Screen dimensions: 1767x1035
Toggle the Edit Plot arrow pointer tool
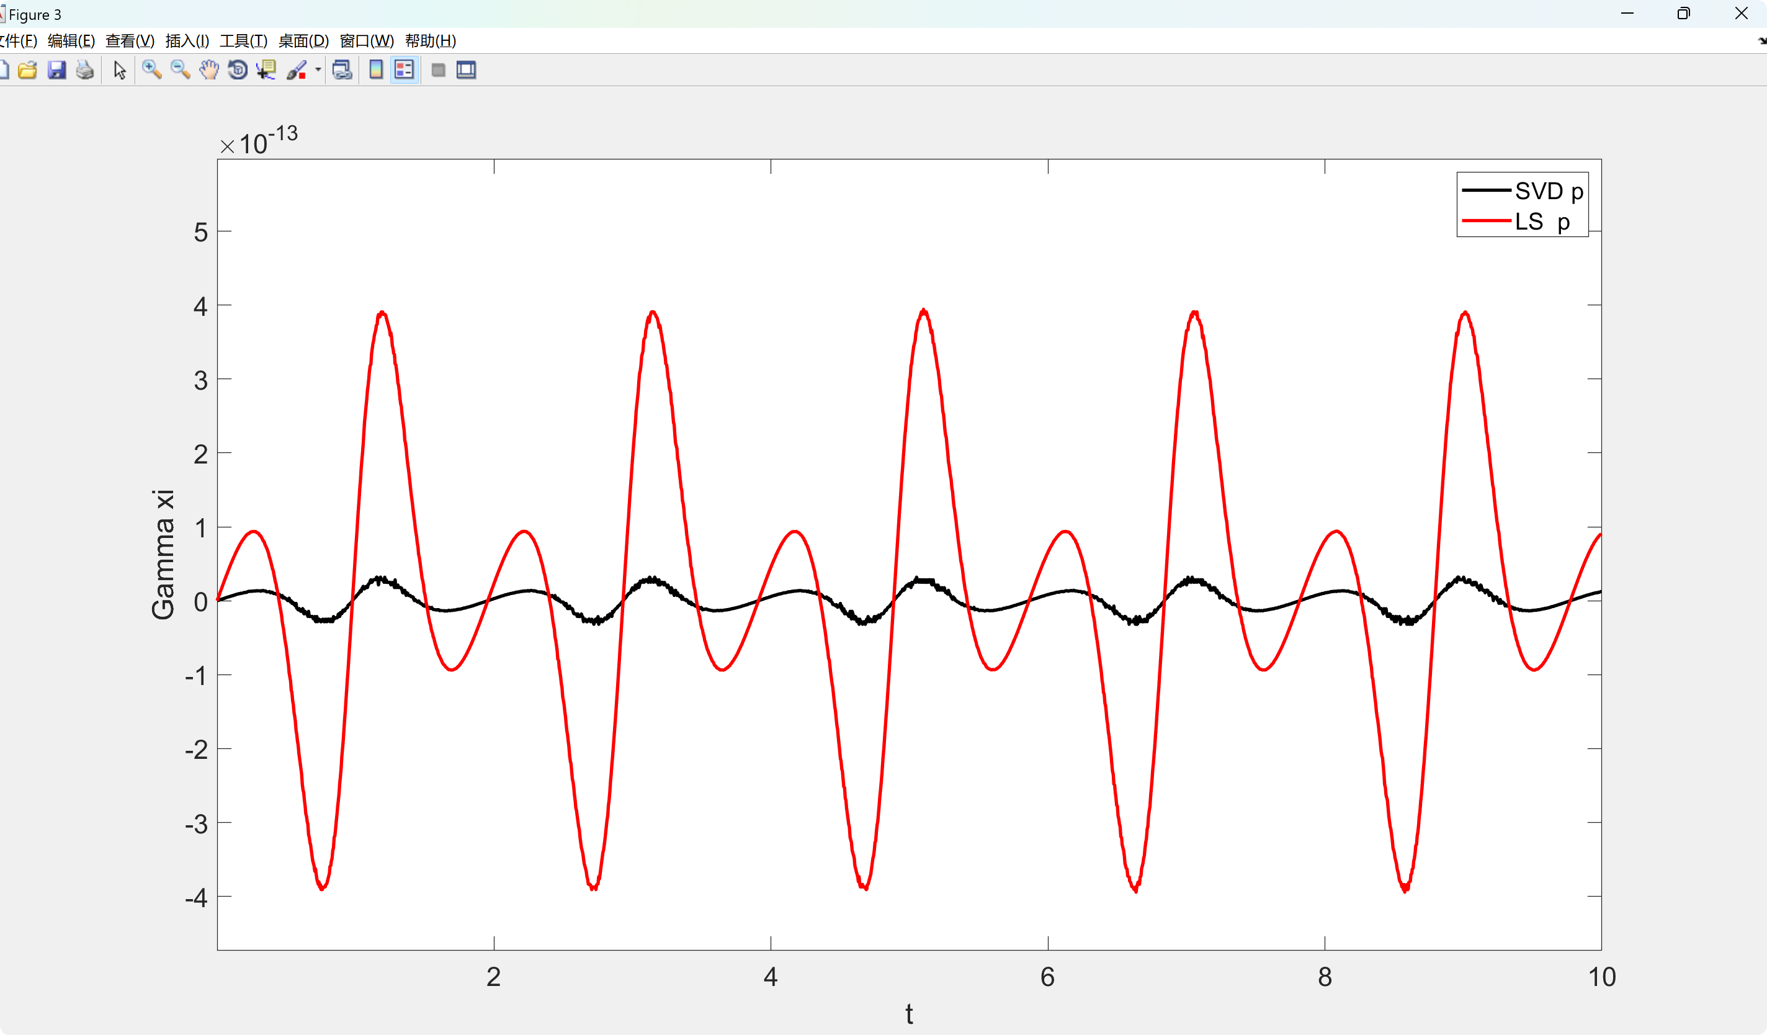click(x=120, y=70)
